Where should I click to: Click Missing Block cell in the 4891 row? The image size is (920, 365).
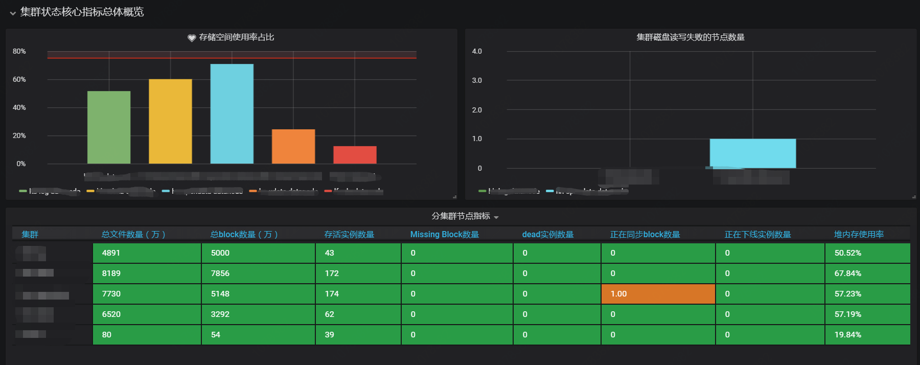pyautogui.click(x=457, y=253)
